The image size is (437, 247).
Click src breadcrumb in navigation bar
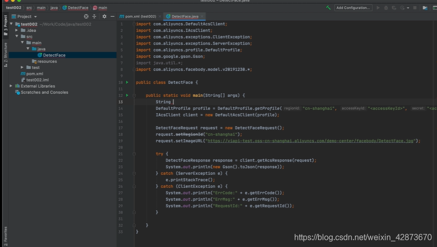[29, 8]
